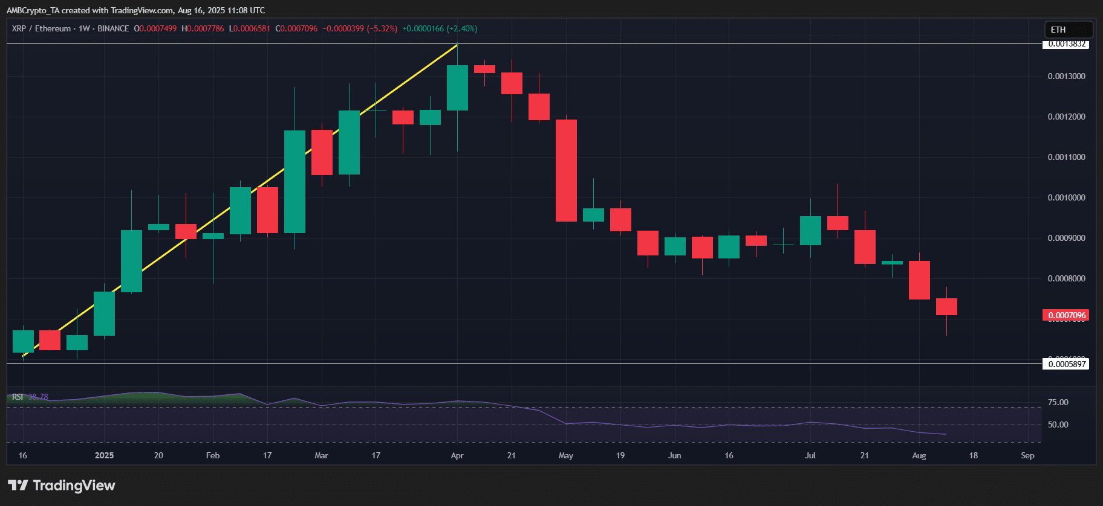Click the 0.0013832 price line label
Image resolution: width=1103 pixels, height=506 pixels.
click(x=1066, y=44)
